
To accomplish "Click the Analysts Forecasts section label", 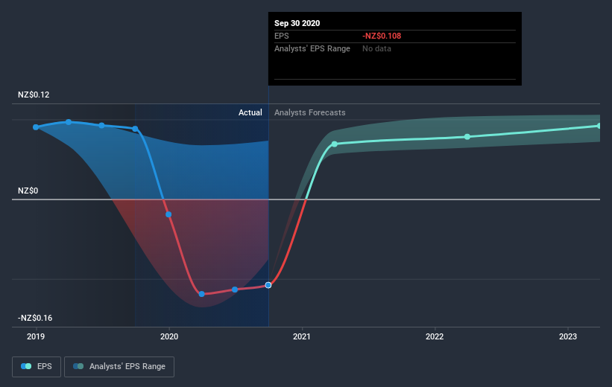I will [310, 112].
